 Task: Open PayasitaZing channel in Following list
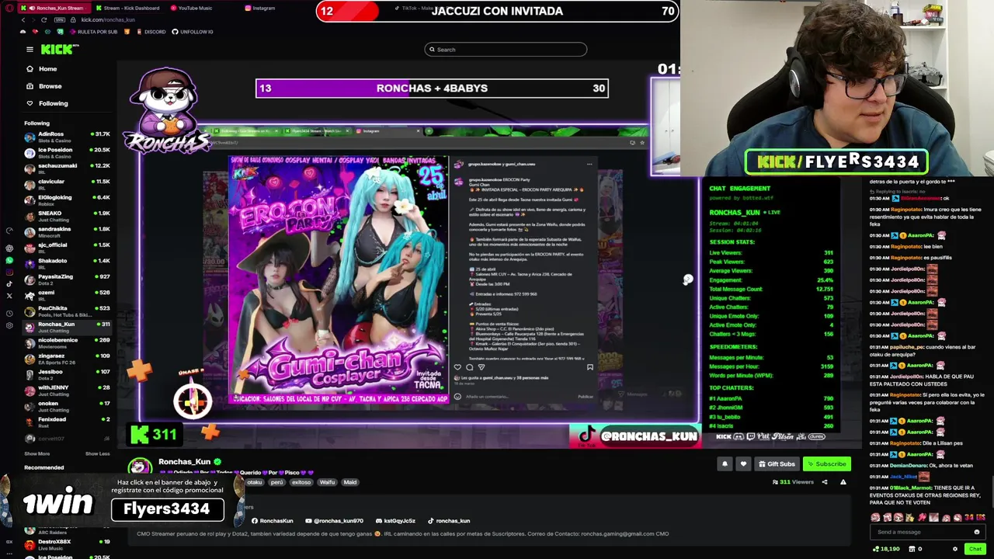(x=67, y=279)
